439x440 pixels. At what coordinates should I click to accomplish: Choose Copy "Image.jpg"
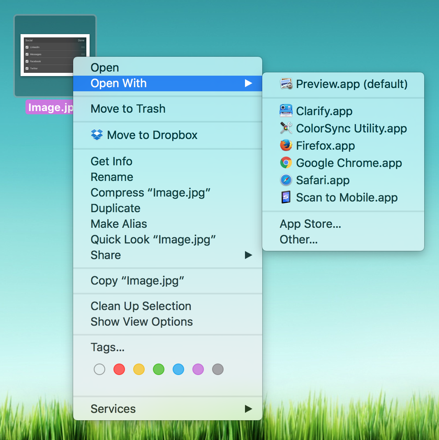click(x=167, y=281)
